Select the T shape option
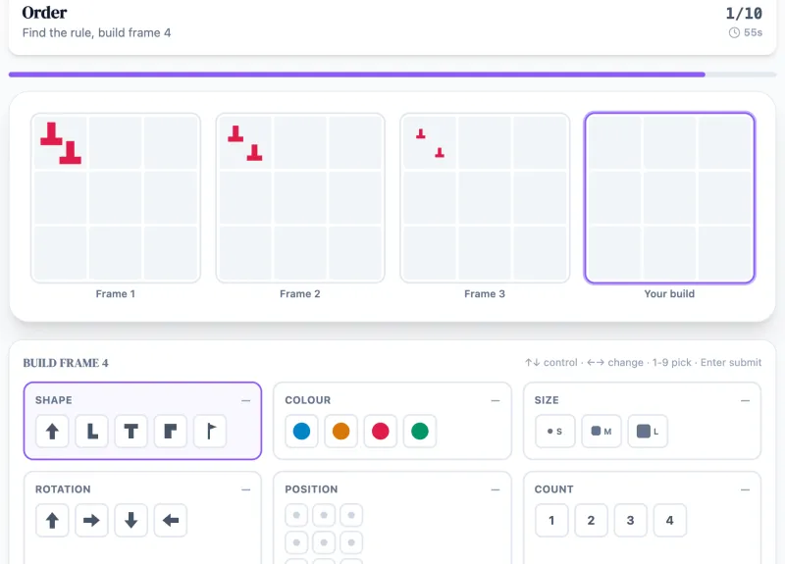 (131, 431)
